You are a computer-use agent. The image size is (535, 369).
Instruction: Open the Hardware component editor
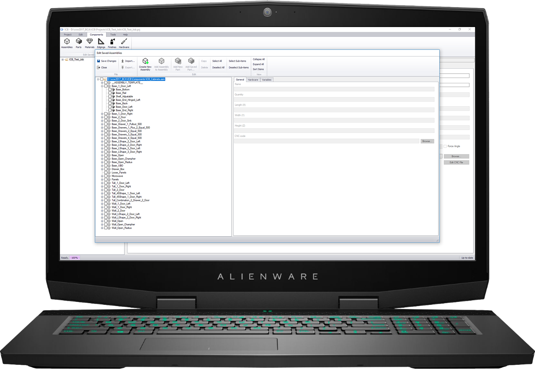pos(124,43)
